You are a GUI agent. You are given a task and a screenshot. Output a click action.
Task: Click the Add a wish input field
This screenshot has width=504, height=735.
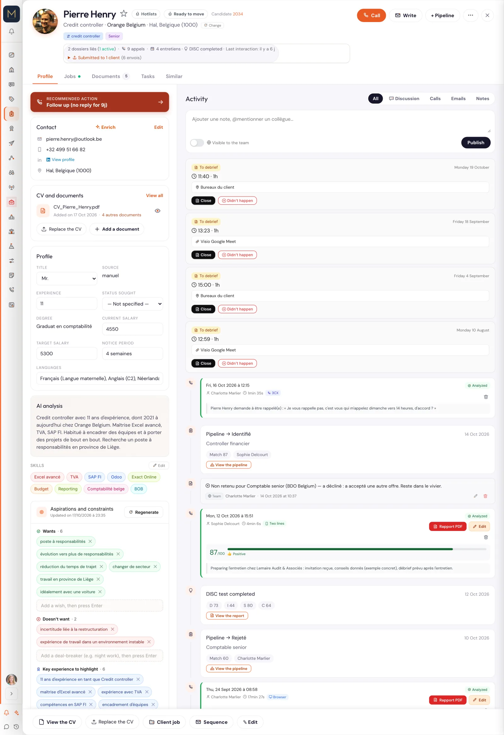click(100, 605)
